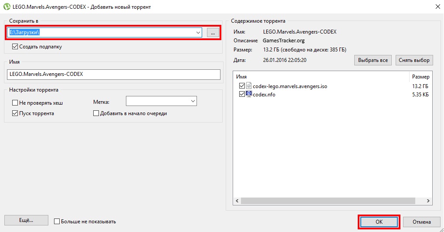Open the save path dropdown arrow
The width and height of the screenshot is (444, 232).
pos(198,33)
